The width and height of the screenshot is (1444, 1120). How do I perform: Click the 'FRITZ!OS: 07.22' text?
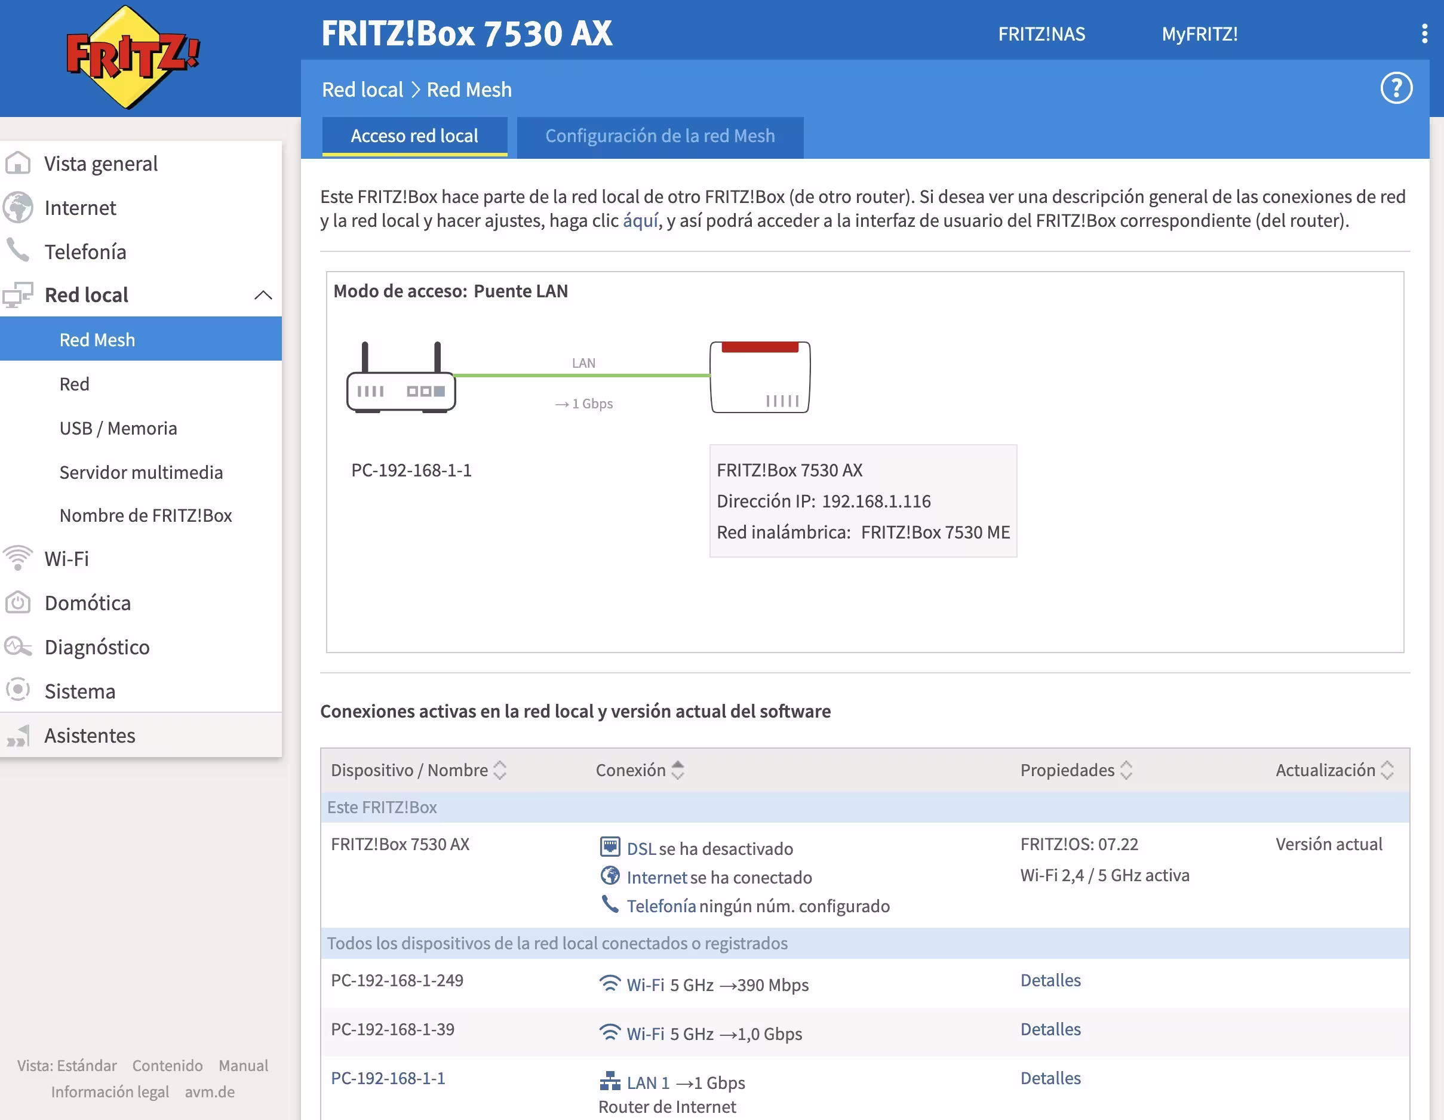click(x=1079, y=844)
